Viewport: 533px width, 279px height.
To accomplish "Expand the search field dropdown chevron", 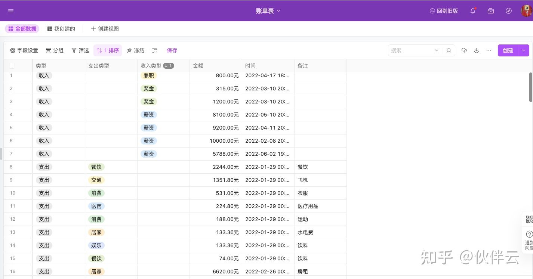I will coord(436,50).
